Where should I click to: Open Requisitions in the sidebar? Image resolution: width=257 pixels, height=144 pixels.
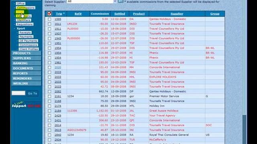point(25,24)
